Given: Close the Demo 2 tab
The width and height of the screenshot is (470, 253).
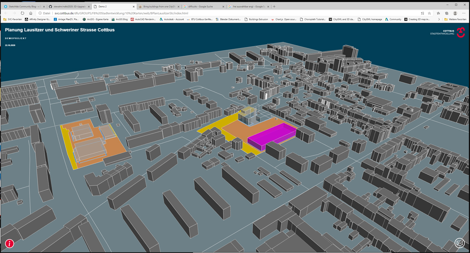Looking at the screenshot, I should [x=133, y=6].
